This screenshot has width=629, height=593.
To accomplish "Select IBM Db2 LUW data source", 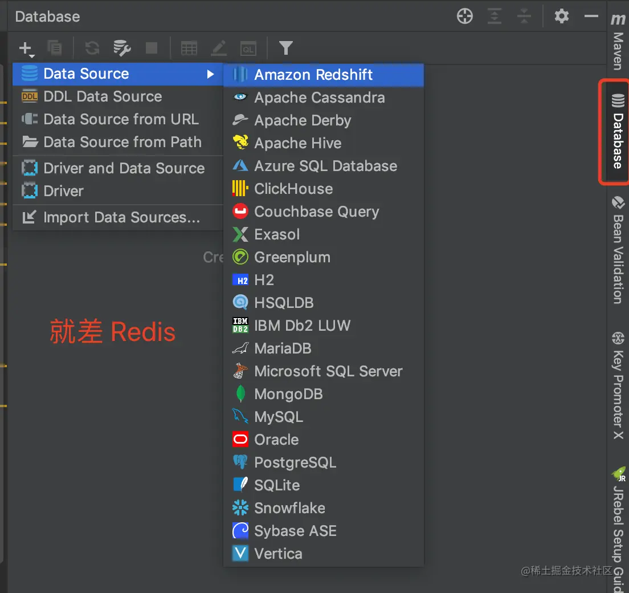I will point(323,326).
